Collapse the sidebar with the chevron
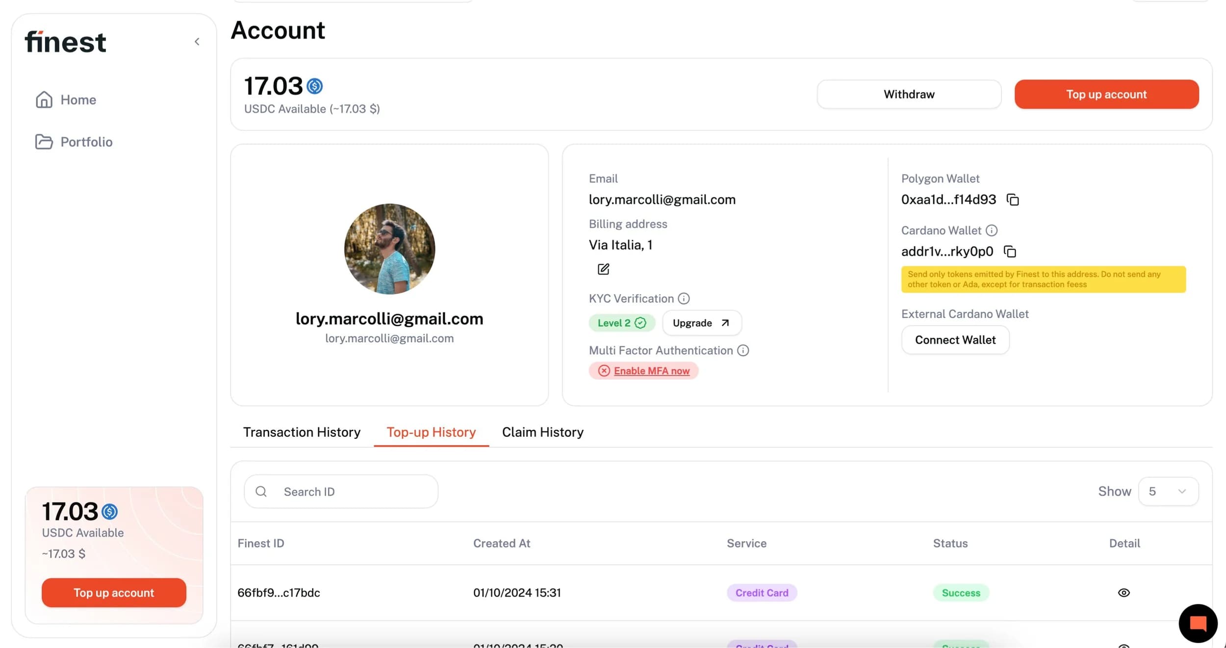Image resolution: width=1226 pixels, height=648 pixels. coord(197,42)
